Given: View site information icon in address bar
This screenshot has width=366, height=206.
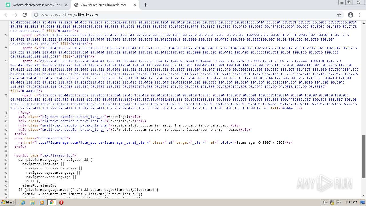Looking at the screenshot, I should tap(36, 15).
